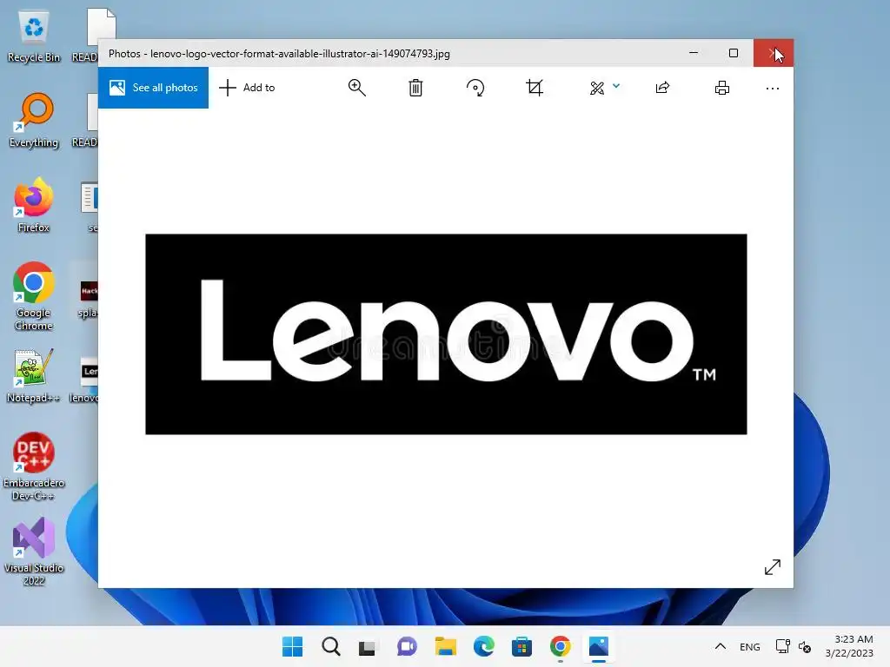Select the Embarcadero Dev-C++ shortcut
Screen dimensions: 890x667
[34, 466]
